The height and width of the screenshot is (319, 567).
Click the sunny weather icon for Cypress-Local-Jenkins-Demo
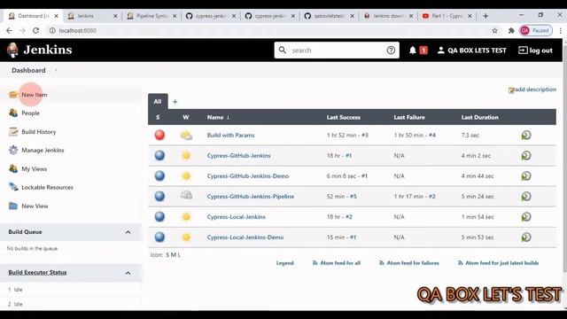pyautogui.click(x=186, y=237)
